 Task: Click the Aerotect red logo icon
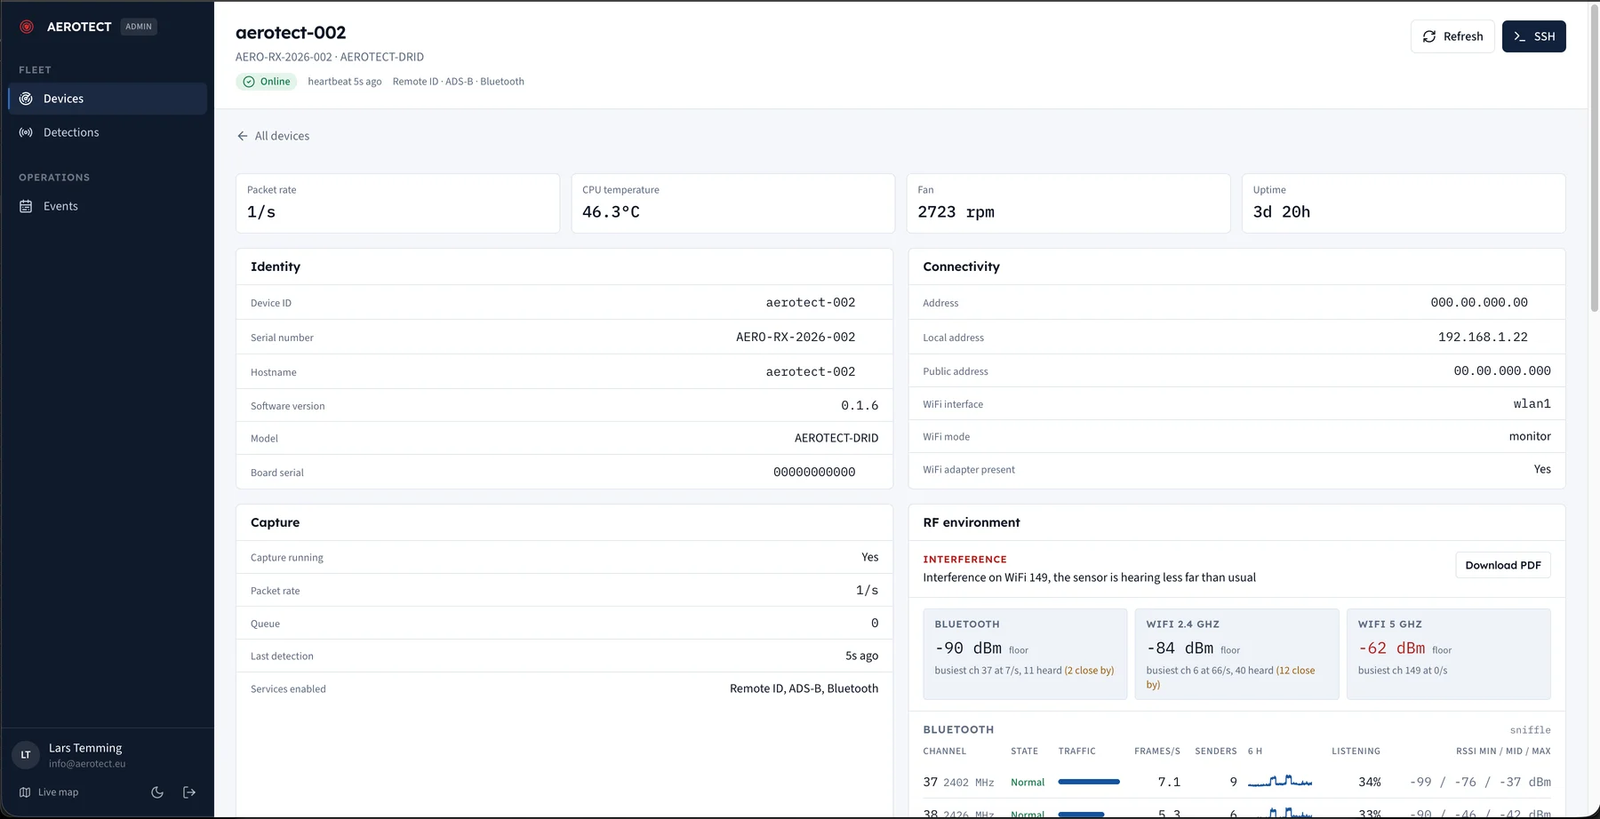click(x=27, y=27)
